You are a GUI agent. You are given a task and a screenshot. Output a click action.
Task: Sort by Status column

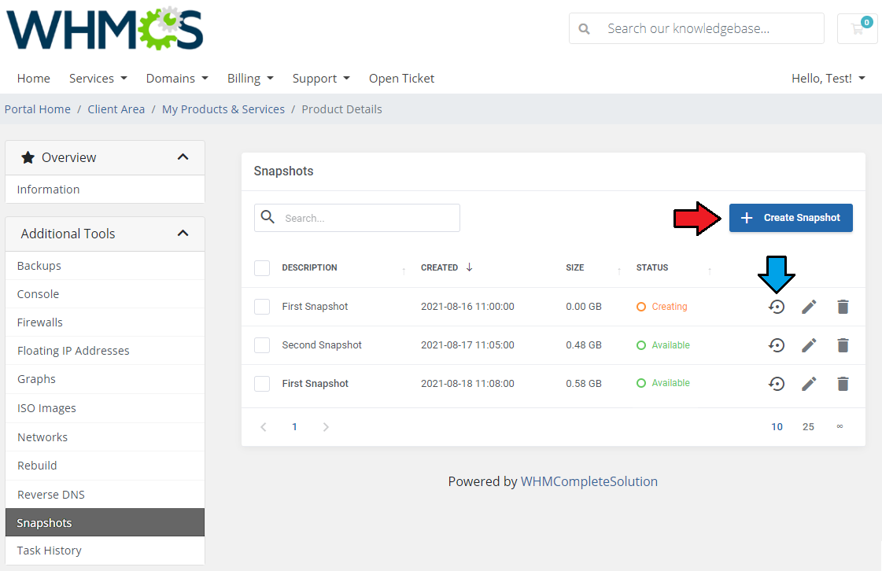[x=652, y=267]
